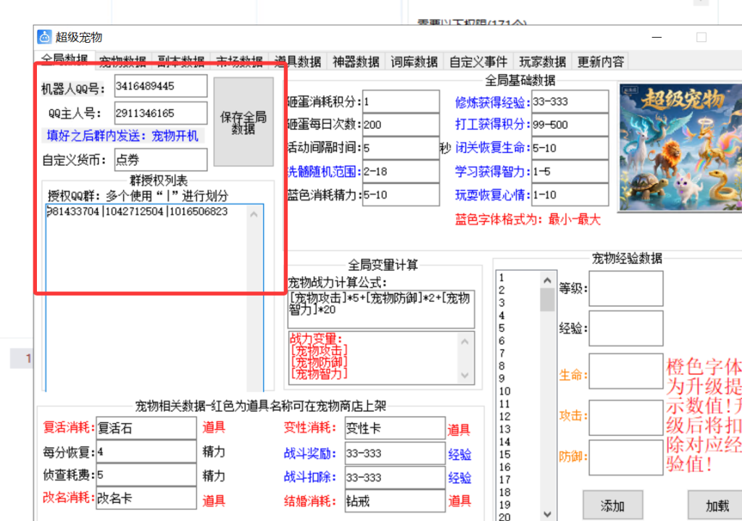This screenshot has height=521, width=742.
Task: Go to the 道具数据 tab
Action: 298,62
